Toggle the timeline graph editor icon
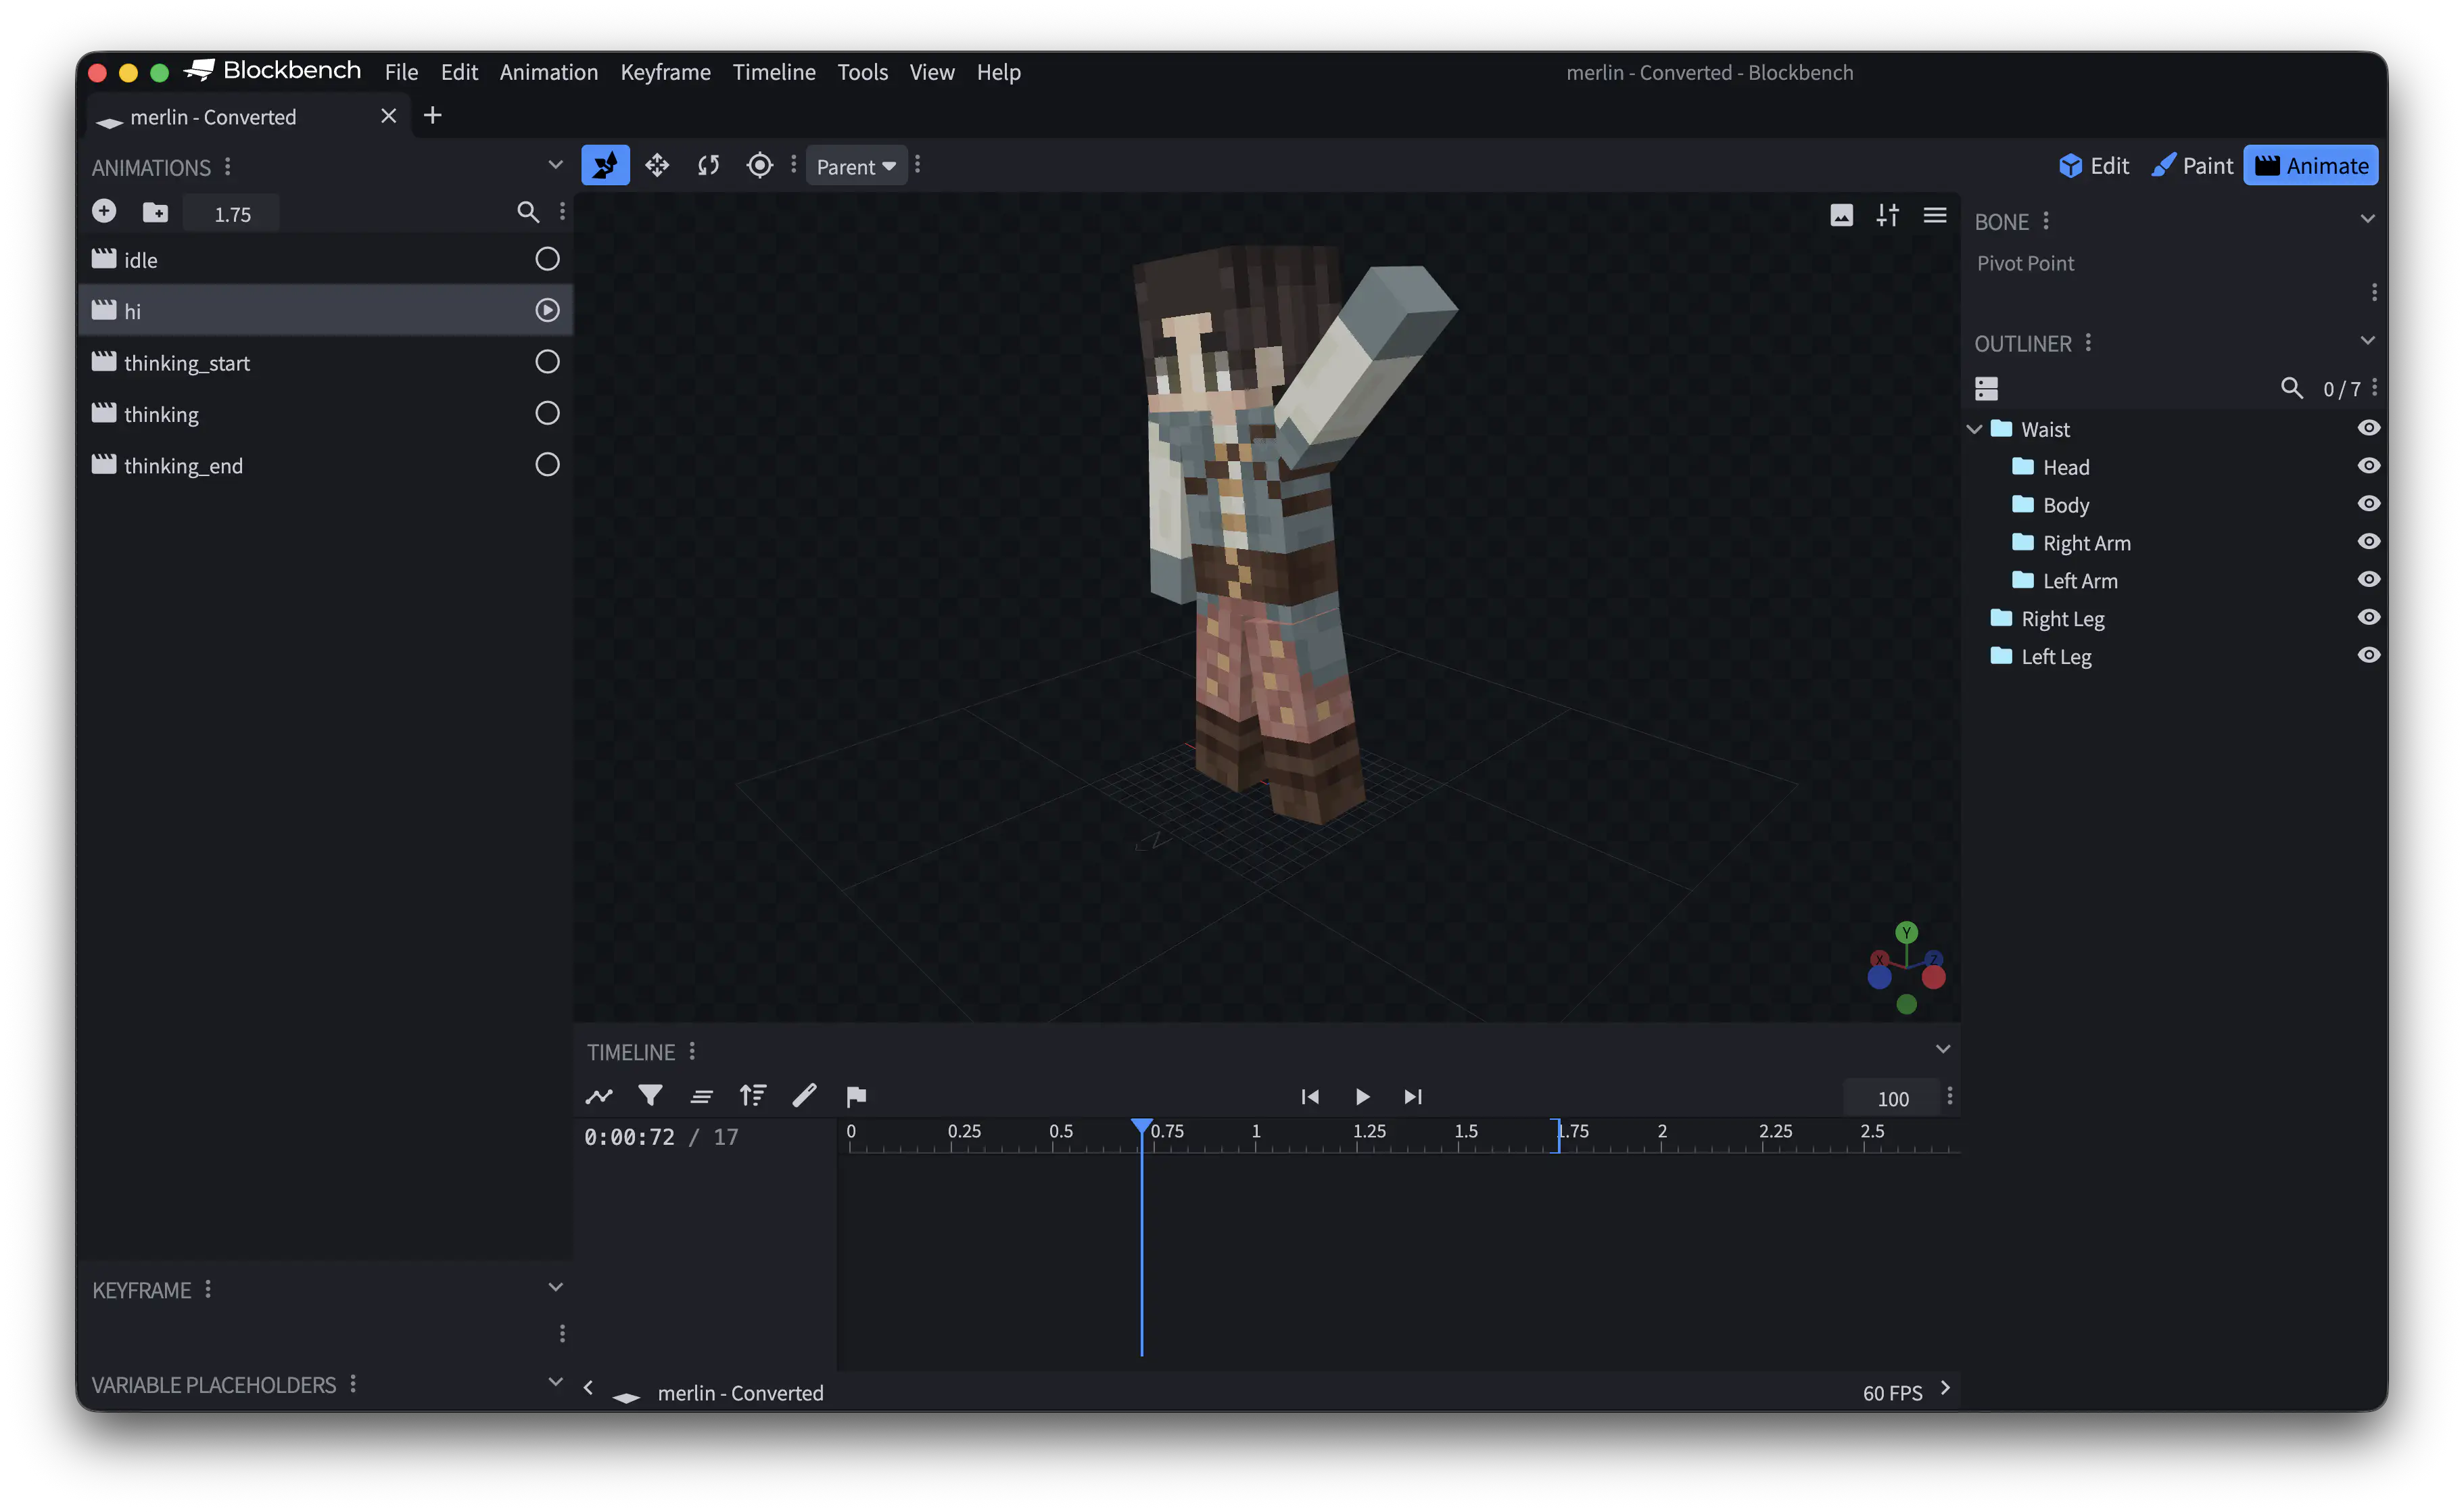 click(x=599, y=1096)
